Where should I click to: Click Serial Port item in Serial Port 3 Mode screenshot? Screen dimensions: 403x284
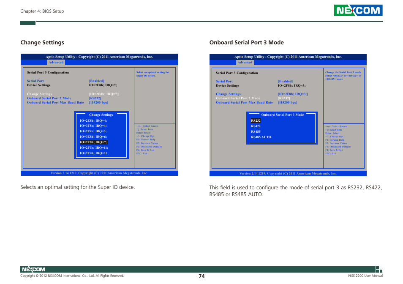pyautogui.click(x=224, y=81)
